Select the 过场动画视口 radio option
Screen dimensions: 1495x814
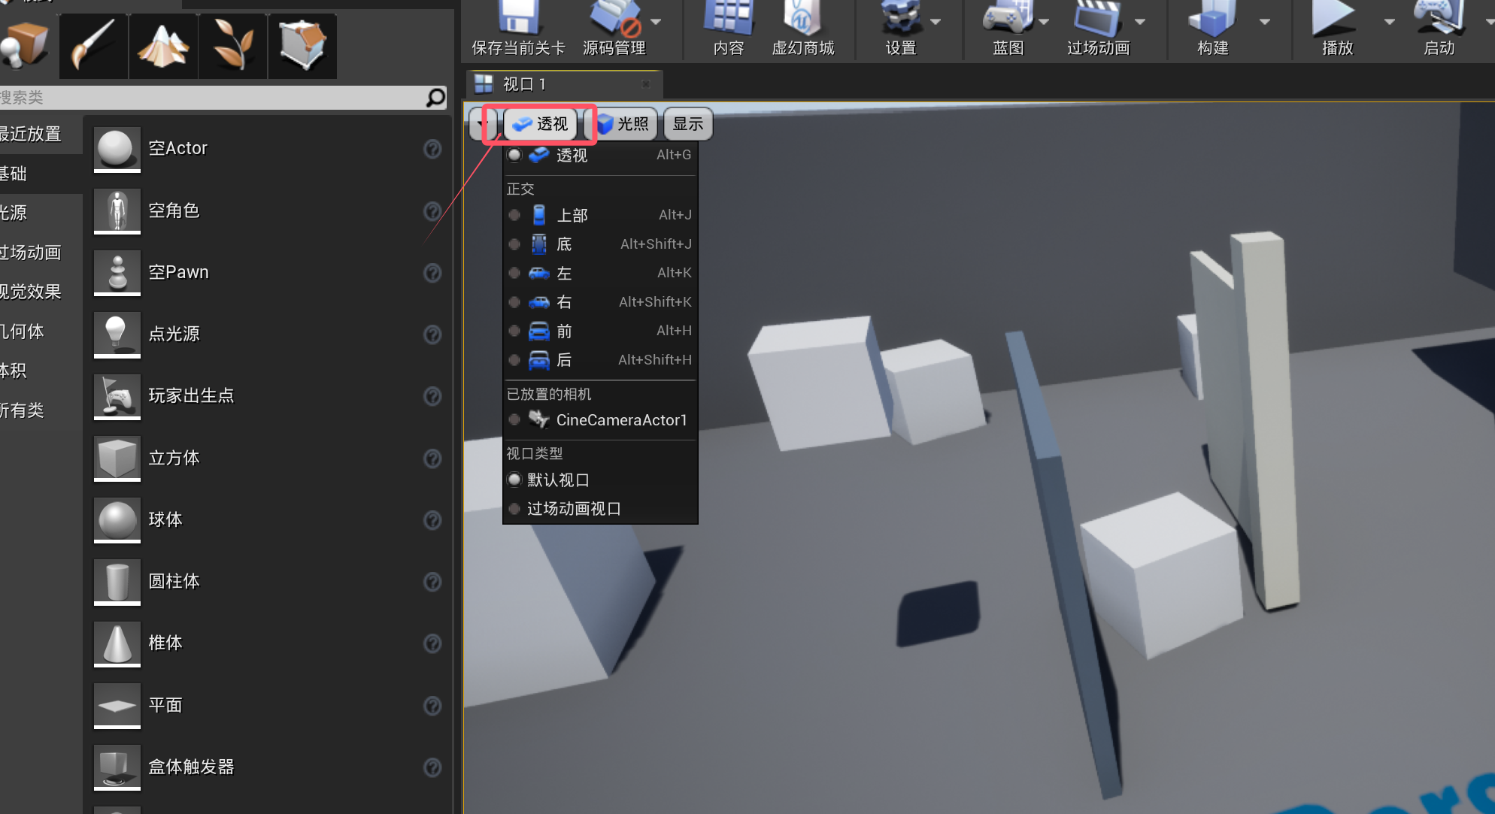click(515, 509)
